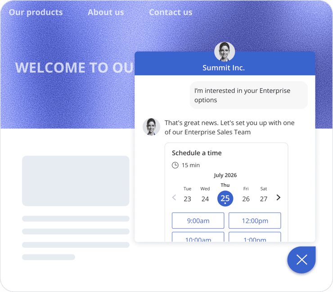Book the 9:00am time slot
The width and height of the screenshot is (333, 292).
(198, 221)
